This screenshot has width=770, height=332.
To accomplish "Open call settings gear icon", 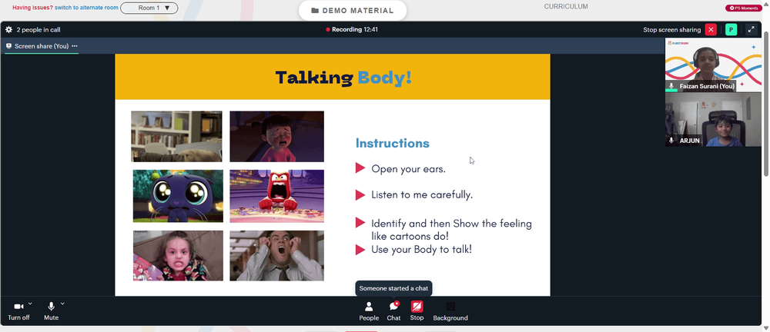I will click(8, 29).
